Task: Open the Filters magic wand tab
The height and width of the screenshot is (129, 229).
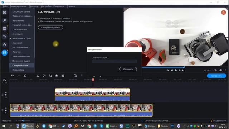Action: (5, 20)
